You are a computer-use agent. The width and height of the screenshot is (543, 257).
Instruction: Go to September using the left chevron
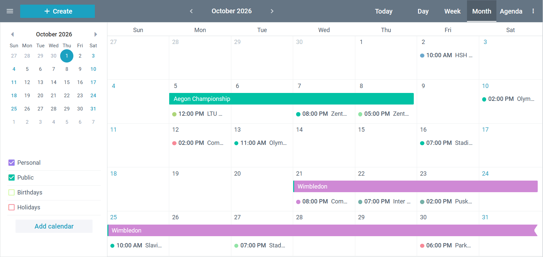[x=191, y=11]
